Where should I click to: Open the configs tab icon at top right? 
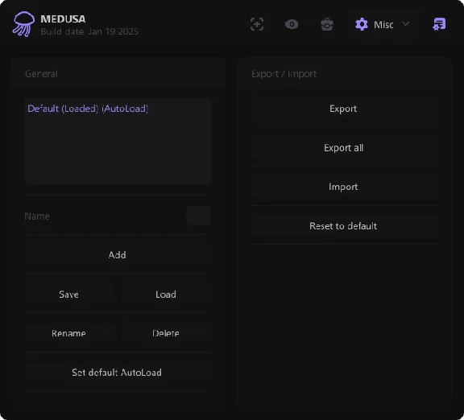[x=439, y=24]
